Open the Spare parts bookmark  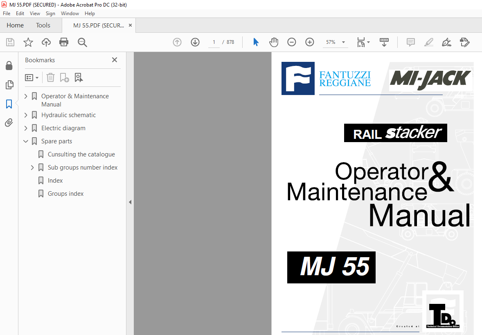pyautogui.click(x=56, y=141)
